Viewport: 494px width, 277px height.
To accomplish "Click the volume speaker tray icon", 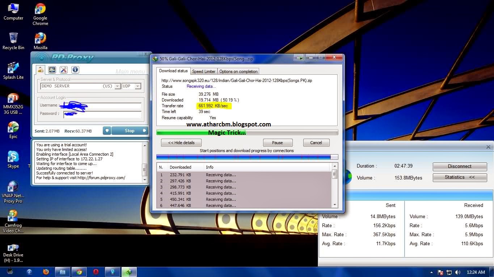I will pyautogui.click(x=458, y=272).
